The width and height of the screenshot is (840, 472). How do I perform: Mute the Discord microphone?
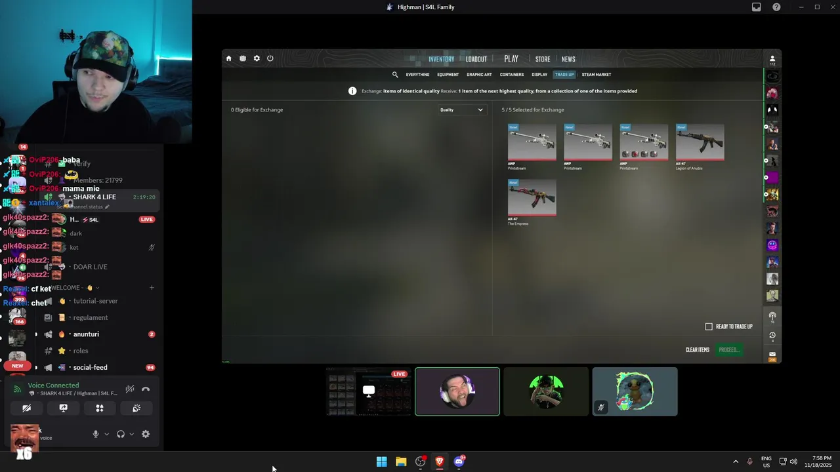point(96,434)
